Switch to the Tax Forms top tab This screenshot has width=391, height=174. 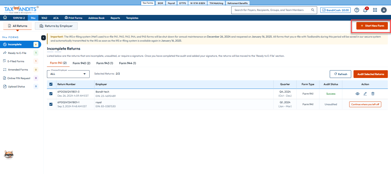click(x=148, y=3)
